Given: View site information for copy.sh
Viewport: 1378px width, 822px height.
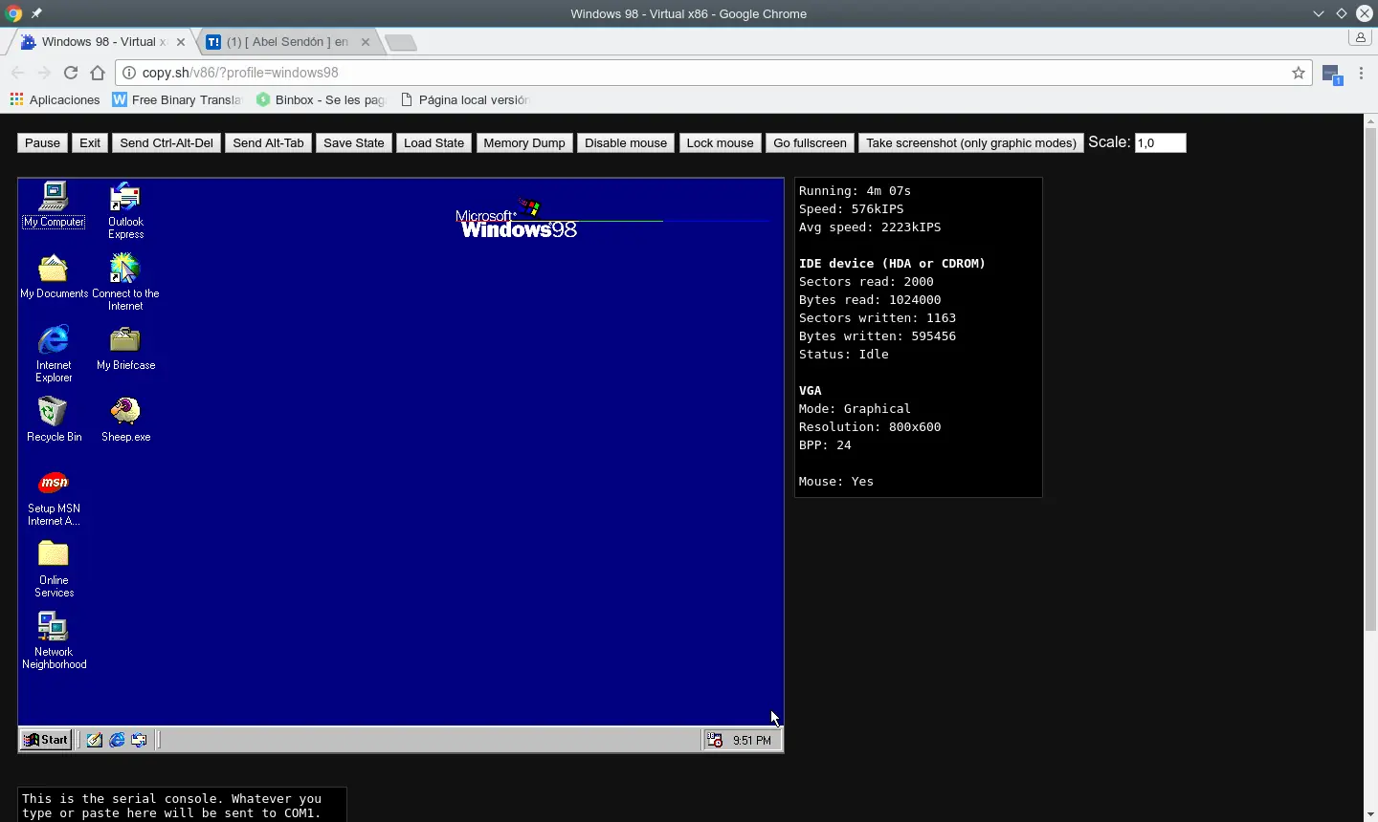Looking at the screenshot, I should click(x=129, y=73).
